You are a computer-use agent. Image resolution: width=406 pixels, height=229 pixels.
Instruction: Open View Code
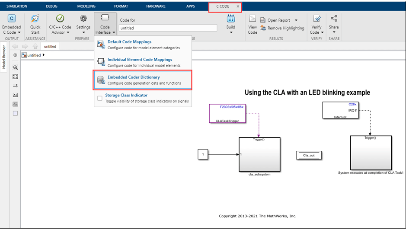(x=253, y=25)
